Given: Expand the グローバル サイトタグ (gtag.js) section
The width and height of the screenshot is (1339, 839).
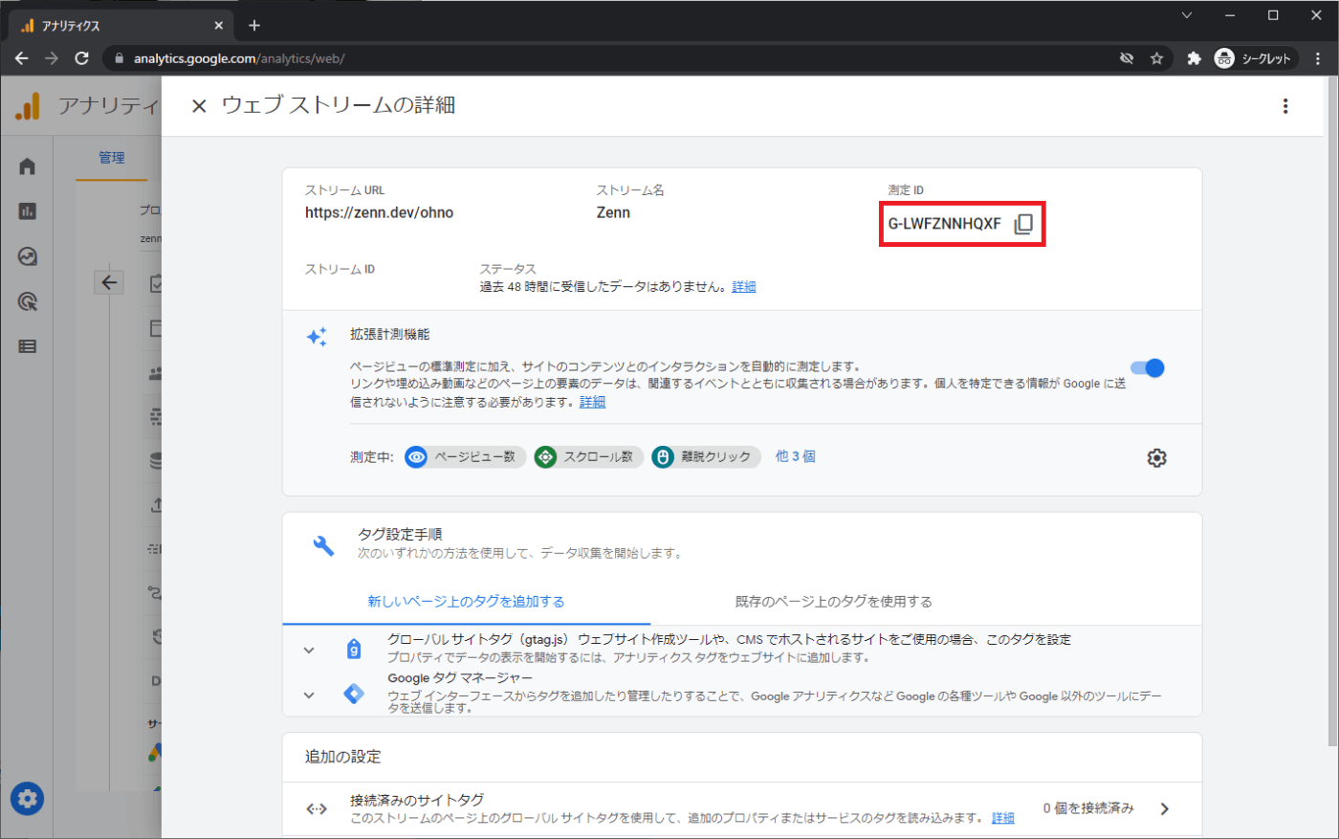Looking at the screenshot, I should click(x=309, y=651).
